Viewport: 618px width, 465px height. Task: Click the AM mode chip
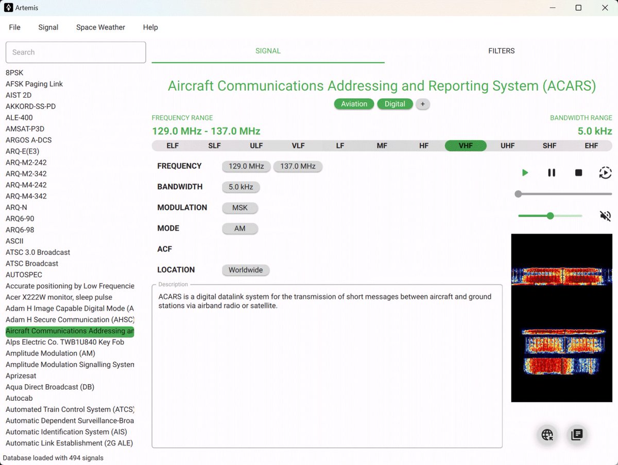[240, 228]
